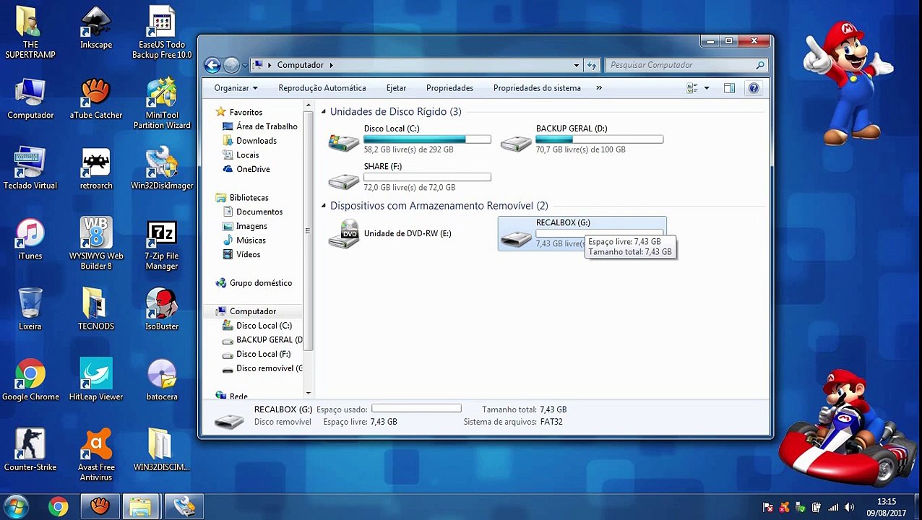
Task: Click Ejetar in the toolbar
Action: (396, 88)
